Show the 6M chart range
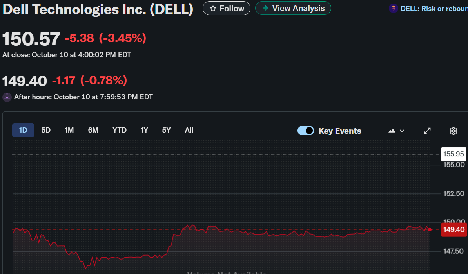The height and width of the screenshot is (274, 468). point(93,130)
